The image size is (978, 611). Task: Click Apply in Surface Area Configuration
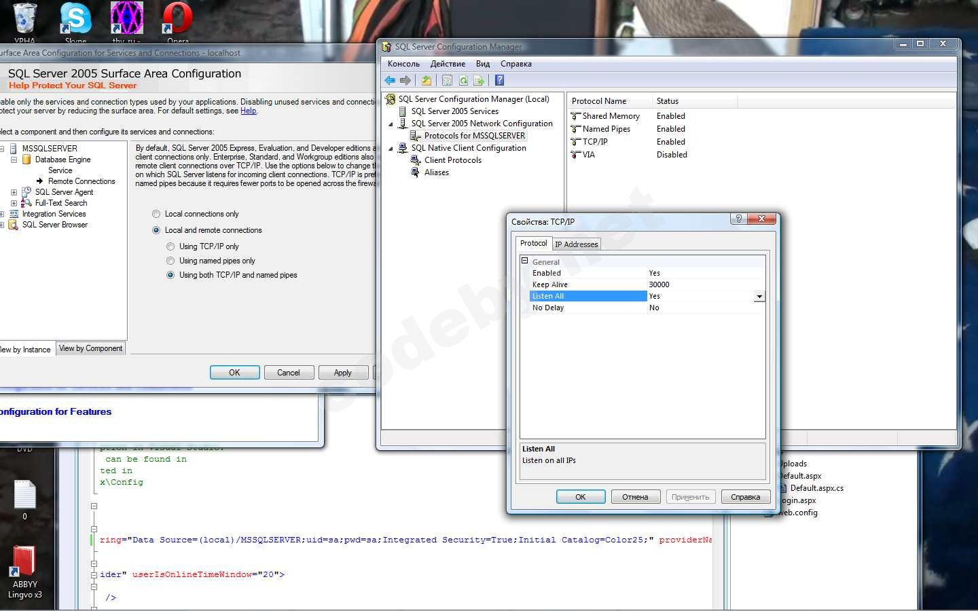(343, 373)
